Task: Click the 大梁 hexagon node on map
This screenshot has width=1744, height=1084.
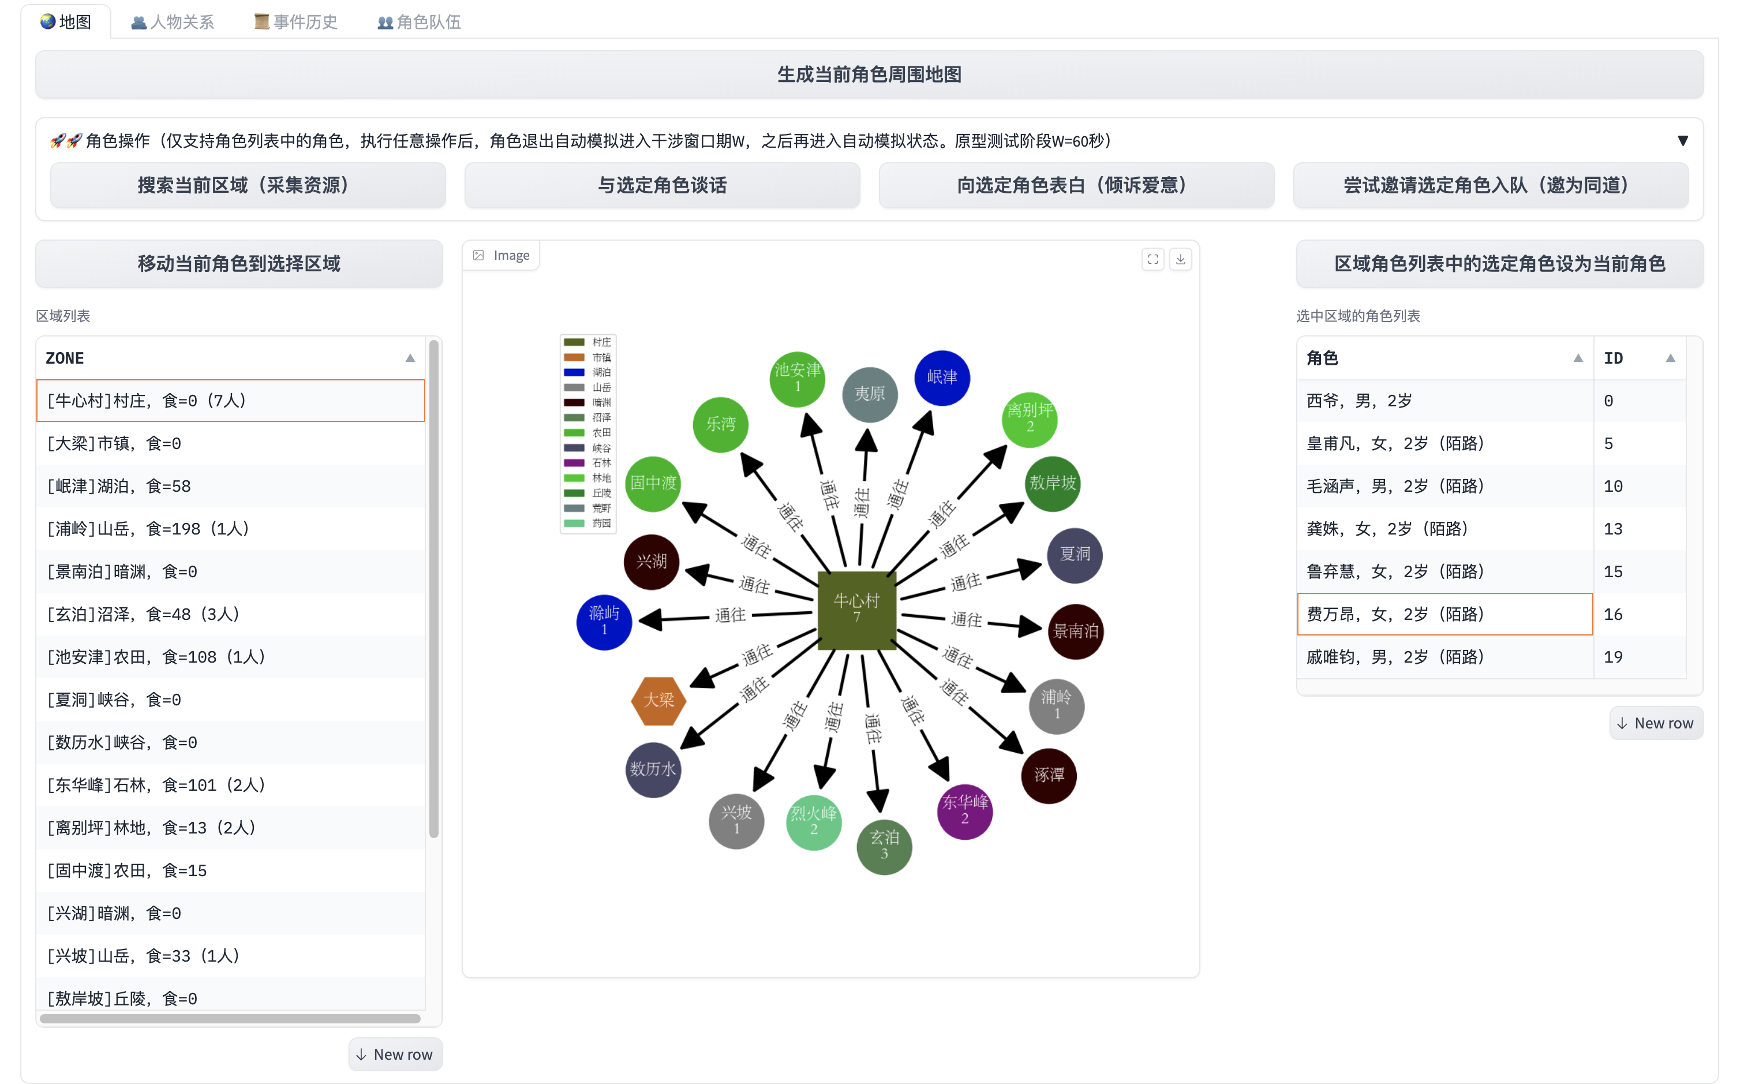Action: (x=658, y=700)
